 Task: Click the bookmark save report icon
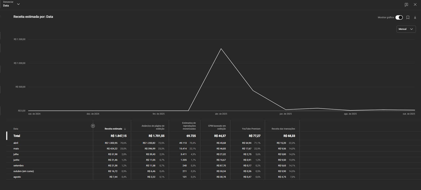pos(408,17)
